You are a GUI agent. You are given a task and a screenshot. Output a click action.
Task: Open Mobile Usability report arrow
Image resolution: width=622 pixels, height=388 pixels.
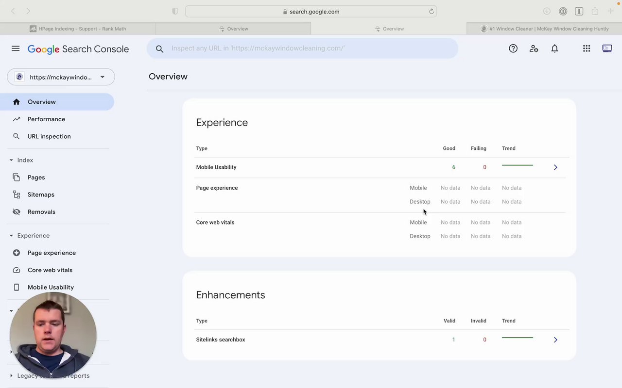pos(555,167)
